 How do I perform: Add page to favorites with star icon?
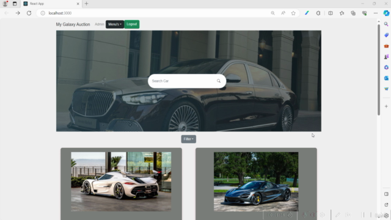[293, 13]
